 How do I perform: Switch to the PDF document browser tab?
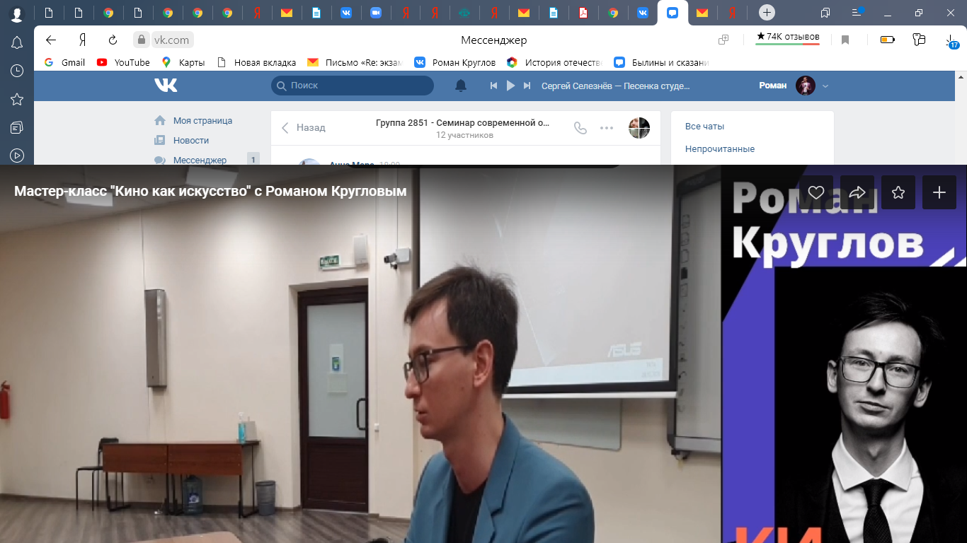[583, 13]
